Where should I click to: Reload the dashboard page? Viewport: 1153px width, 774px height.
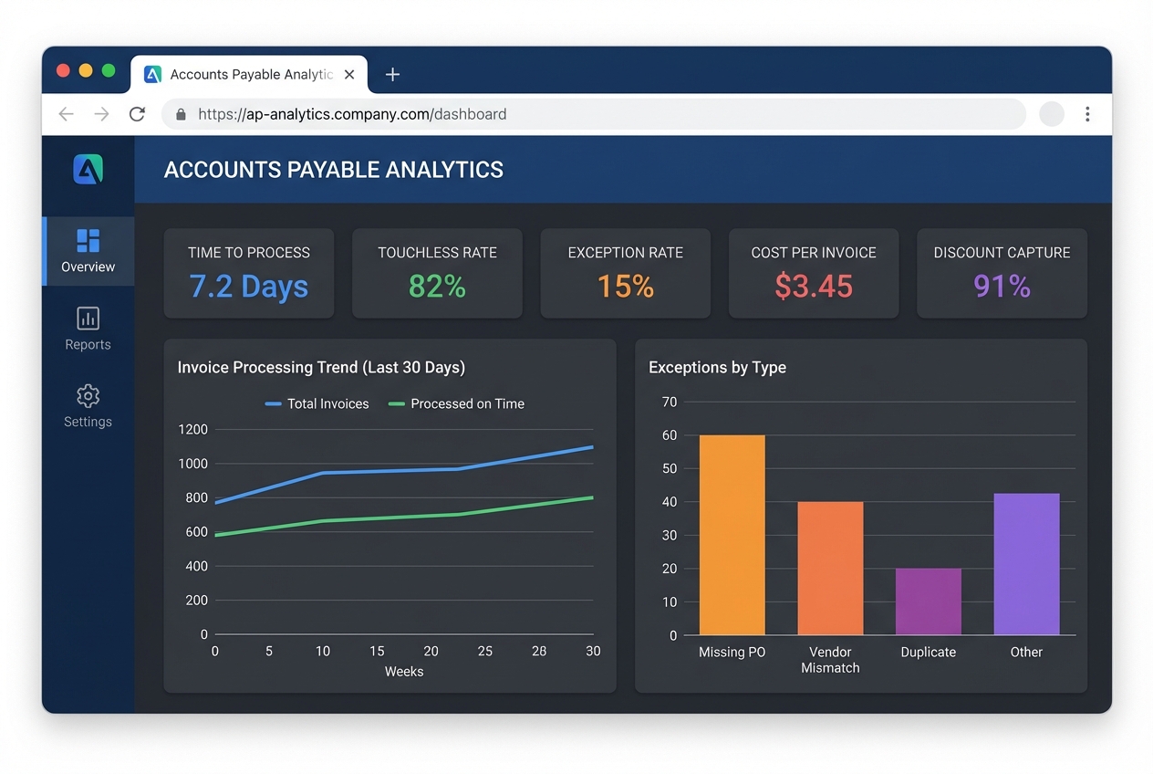click(137, 113)
